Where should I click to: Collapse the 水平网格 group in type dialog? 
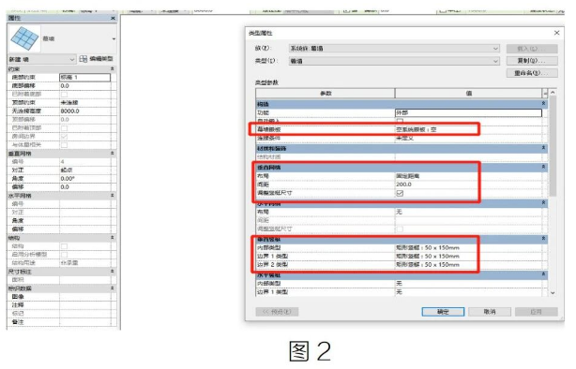(544, 203)
